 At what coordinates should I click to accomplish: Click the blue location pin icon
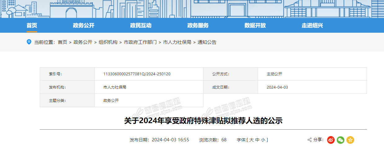click(x=29, y=42)
